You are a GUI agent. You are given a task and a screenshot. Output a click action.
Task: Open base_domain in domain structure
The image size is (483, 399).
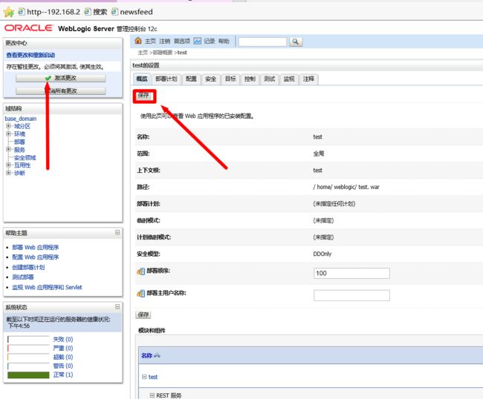coord(21,119)
